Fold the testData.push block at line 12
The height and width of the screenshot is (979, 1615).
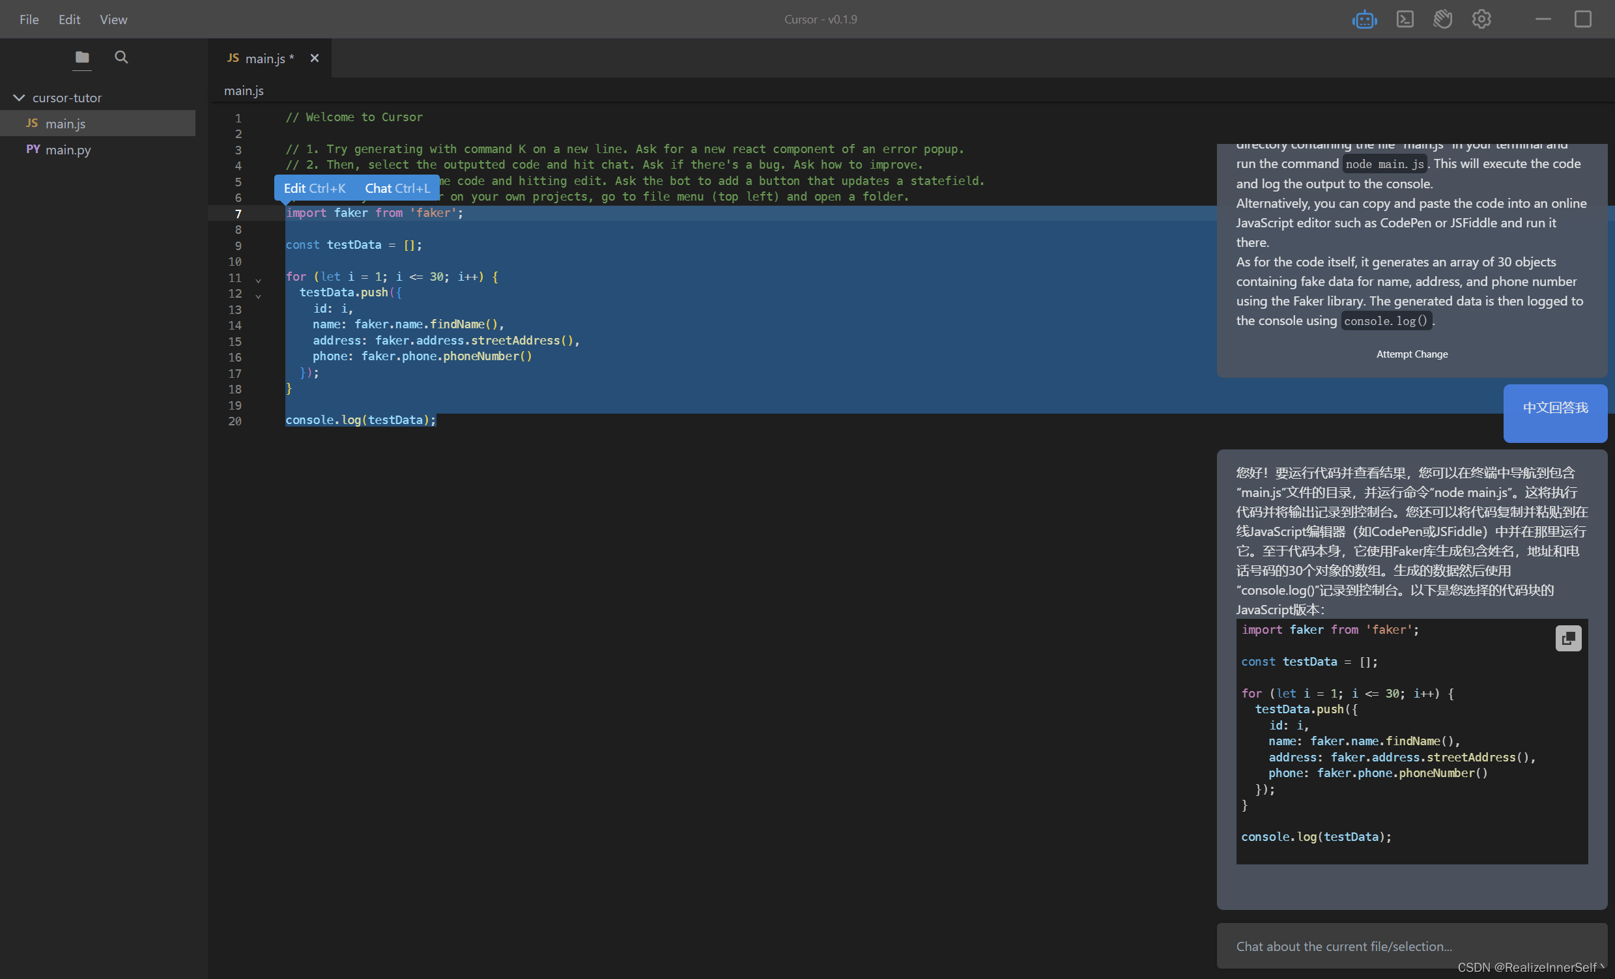pyautogui.click(x=258, y=296)
